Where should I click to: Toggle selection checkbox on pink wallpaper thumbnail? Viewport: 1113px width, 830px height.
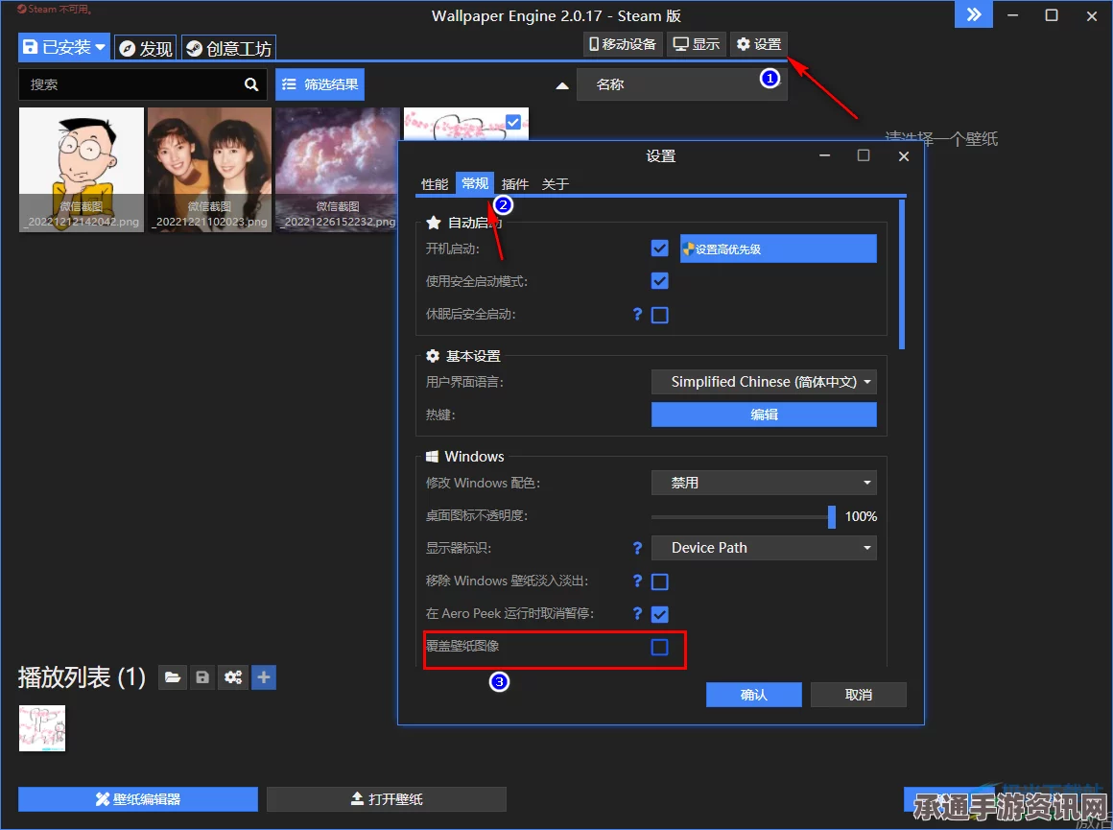(x=513, y=122)
